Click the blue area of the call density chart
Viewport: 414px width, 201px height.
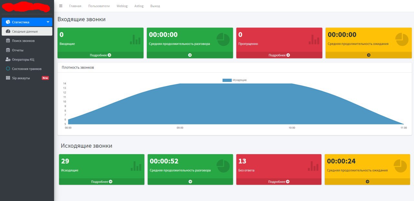[x=236, y=104]
